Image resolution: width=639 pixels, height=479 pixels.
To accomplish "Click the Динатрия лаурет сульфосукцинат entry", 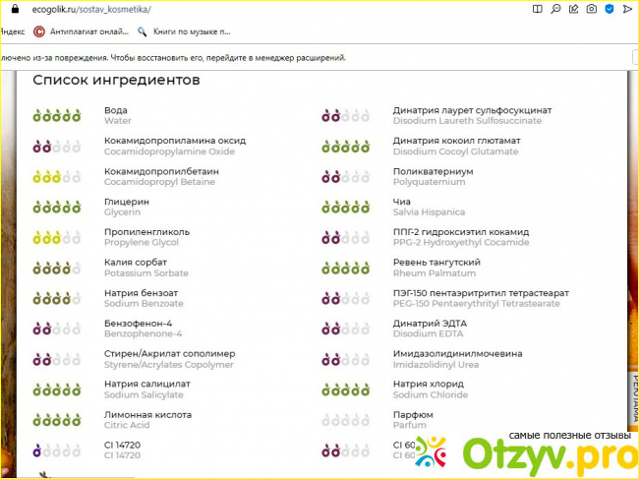I will [472, 110].
